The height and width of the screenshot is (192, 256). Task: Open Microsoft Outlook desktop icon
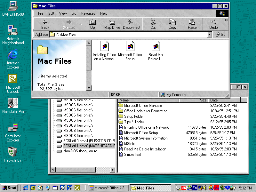pyautogui.click(x=13, y=84)
